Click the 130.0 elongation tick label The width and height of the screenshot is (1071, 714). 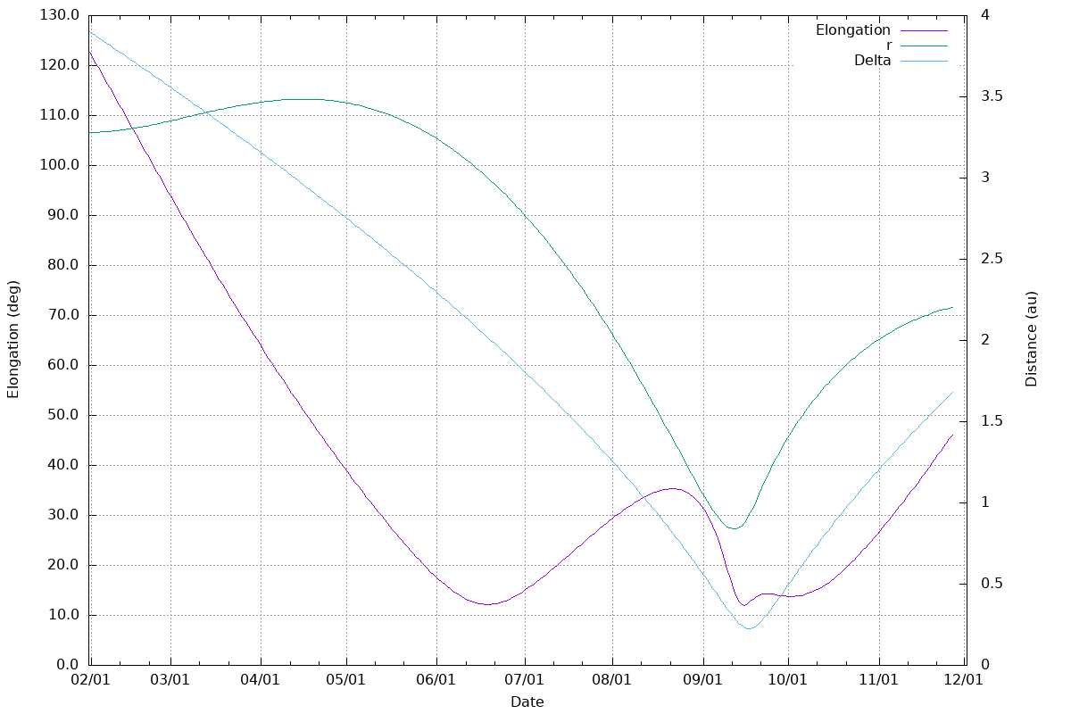tap(62, 15)
